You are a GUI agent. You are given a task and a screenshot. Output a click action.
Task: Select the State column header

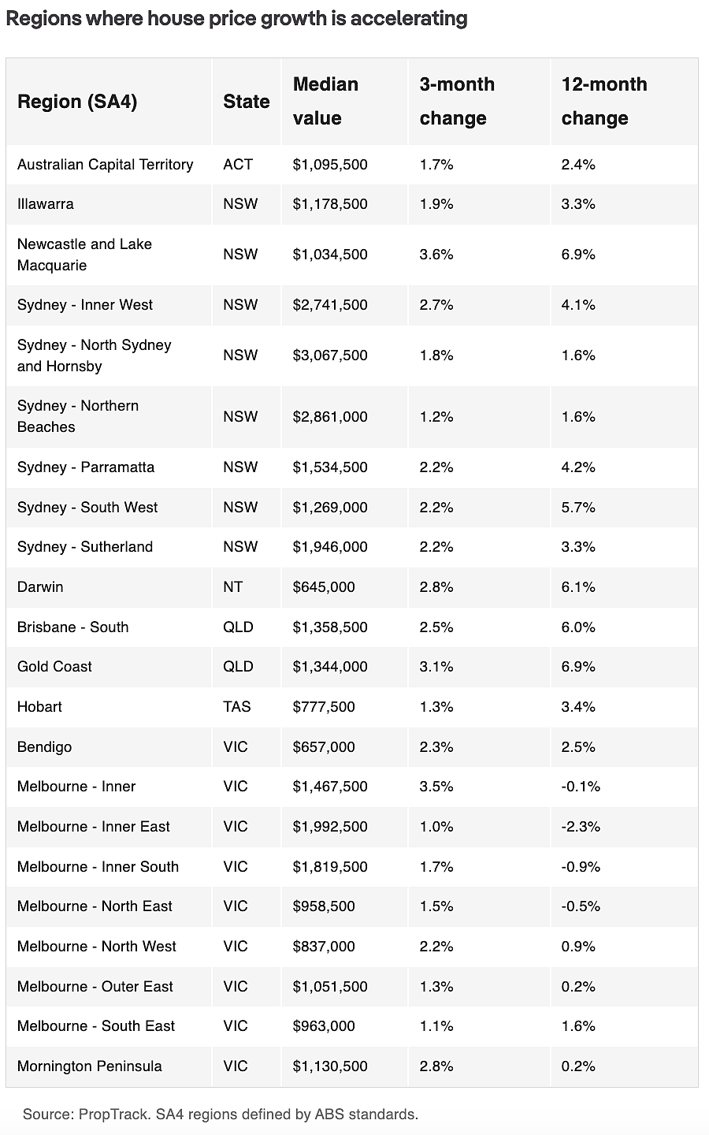pyautogui.click(x=247, y=102)
